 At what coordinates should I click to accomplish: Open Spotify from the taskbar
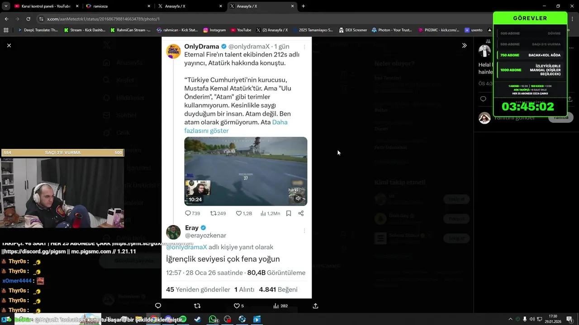coord(183,319)
